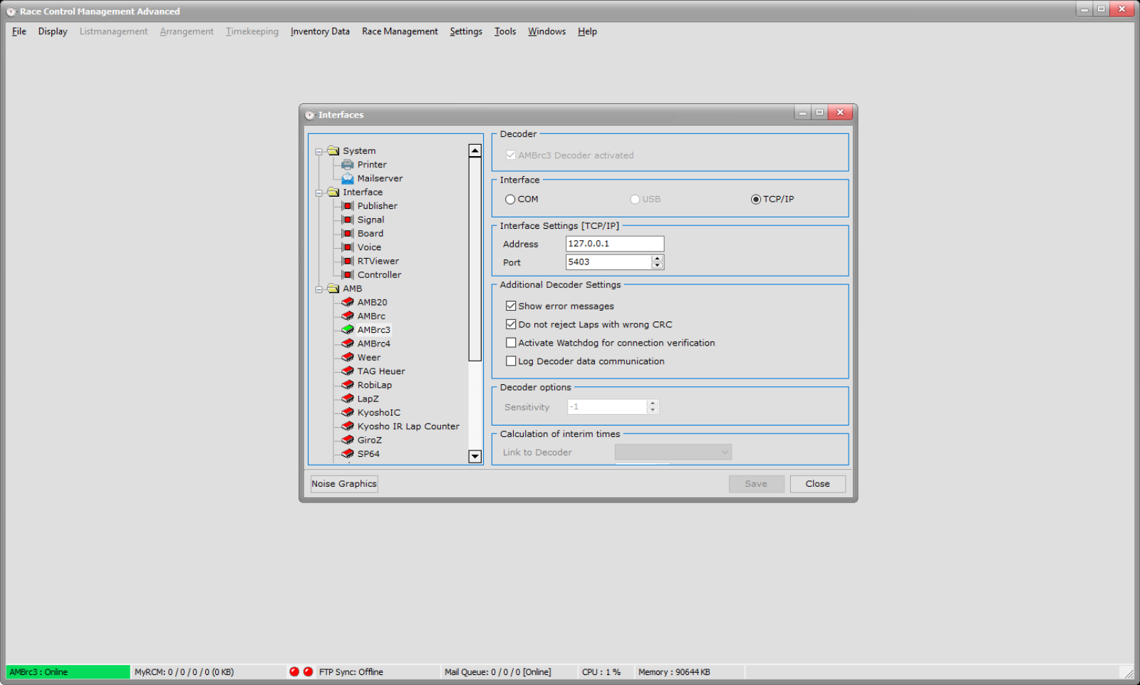The height and width of the screenshot is (685, 1140).
Task: Enable the Activate Watchdog checkbox
Action: pyautogui.click(x=511, y=343)
